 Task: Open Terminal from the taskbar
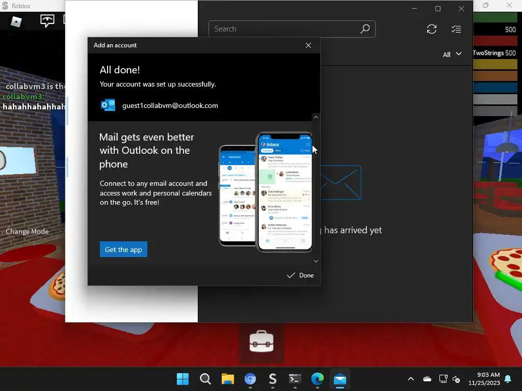click(295, 379)
